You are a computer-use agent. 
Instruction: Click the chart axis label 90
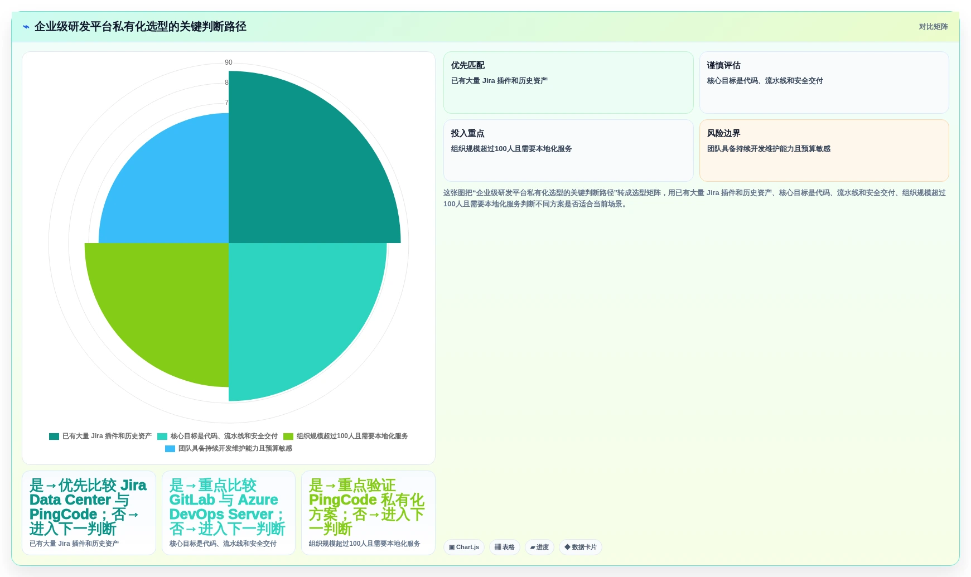pyautogui.click(x=229, y=62)
